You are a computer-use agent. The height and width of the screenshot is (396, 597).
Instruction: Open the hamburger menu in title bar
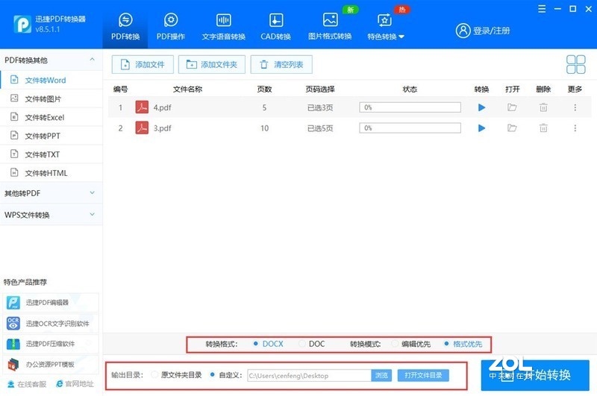542,9
